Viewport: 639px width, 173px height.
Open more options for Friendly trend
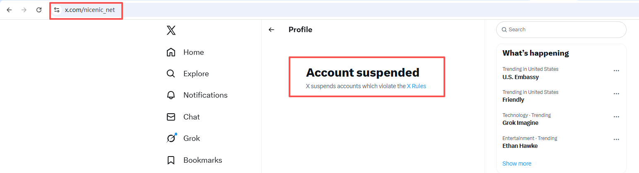click(616, 94)
